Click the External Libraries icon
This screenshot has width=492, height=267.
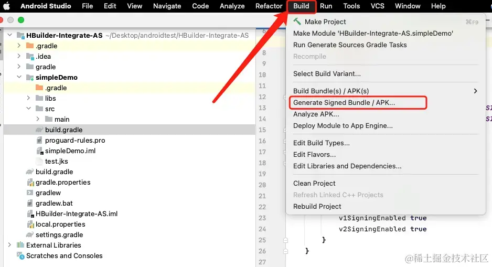(20, 245)
